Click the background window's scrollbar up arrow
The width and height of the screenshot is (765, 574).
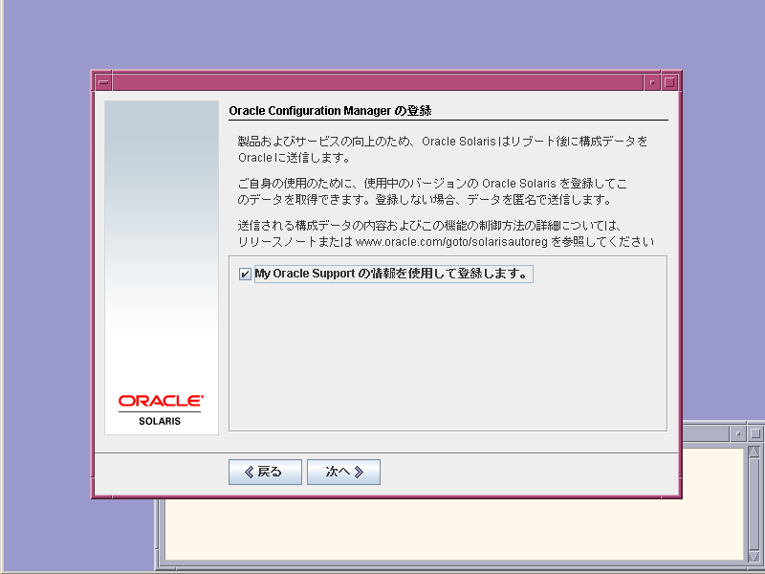[754, 452]
